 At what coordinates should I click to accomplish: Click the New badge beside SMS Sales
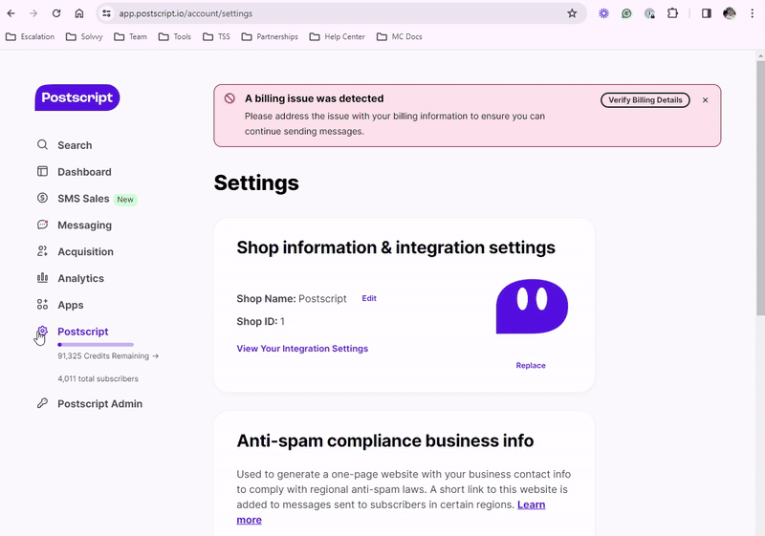[x=125, y=200]
